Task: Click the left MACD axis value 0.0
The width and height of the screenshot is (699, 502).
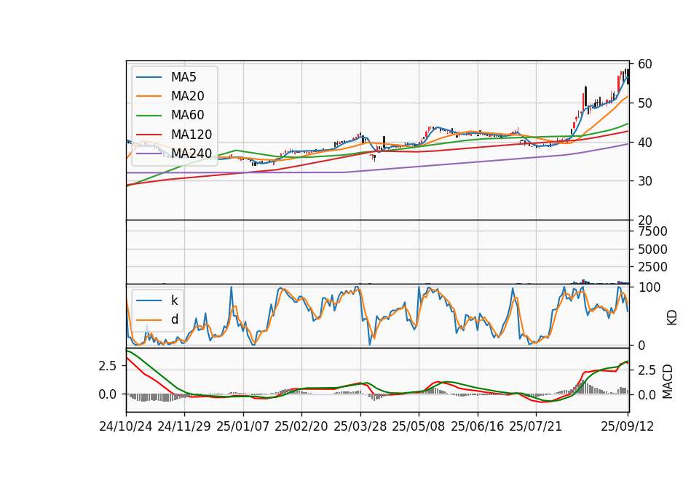Action: [x=108, y=394]
